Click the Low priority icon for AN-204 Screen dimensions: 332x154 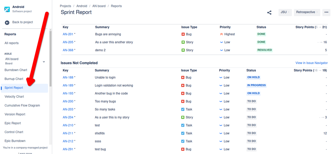(x=221, y=117)
